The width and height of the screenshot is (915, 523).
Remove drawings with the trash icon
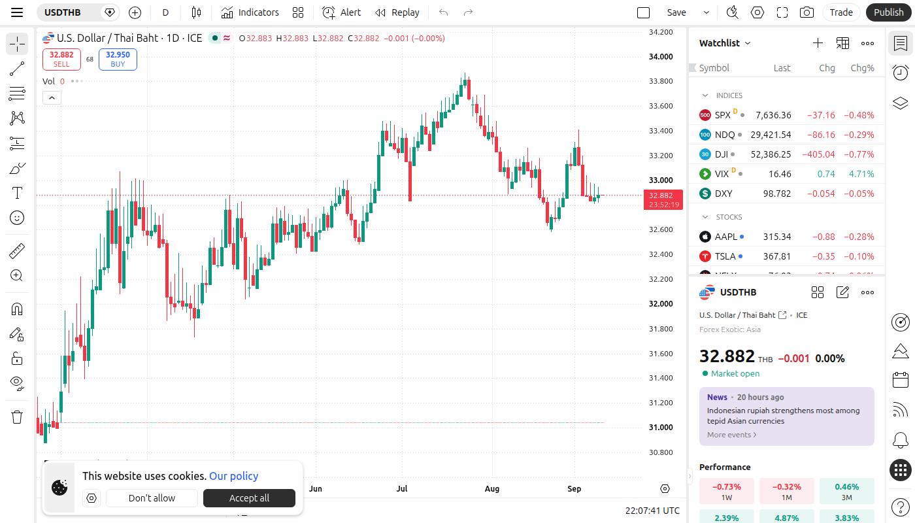(17, 417)
